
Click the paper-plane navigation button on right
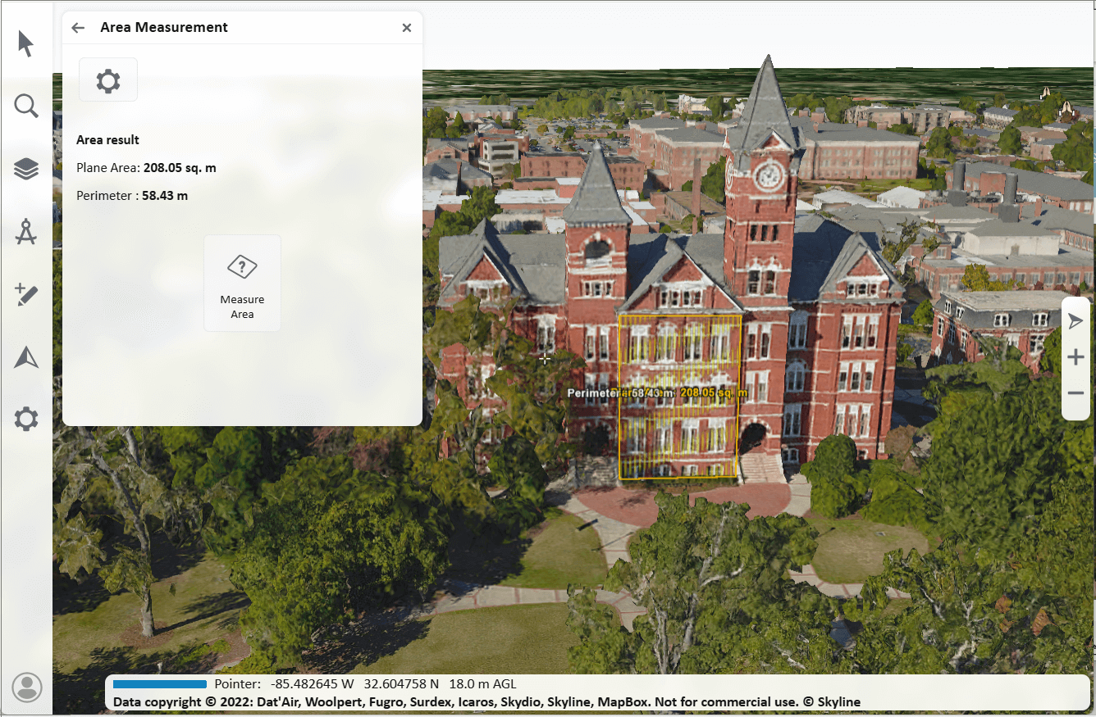tap(1075, 321)
